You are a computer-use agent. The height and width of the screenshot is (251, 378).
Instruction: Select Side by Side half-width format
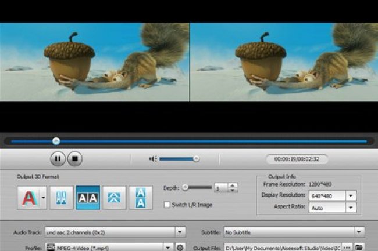(61, 198)
